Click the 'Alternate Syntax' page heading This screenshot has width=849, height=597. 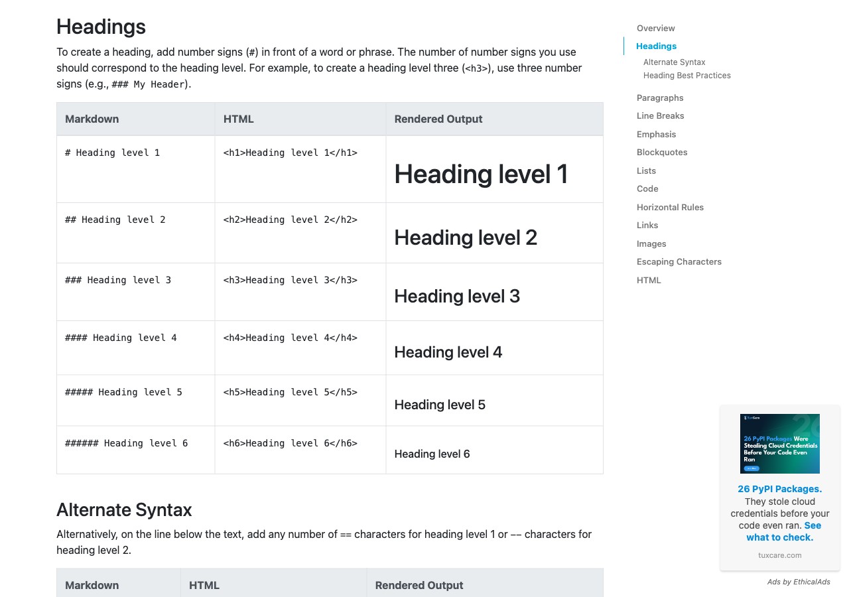click(x=124, y=509)
